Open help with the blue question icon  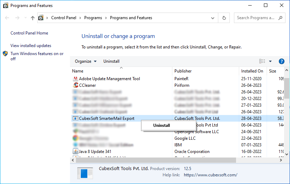[282, 61]
